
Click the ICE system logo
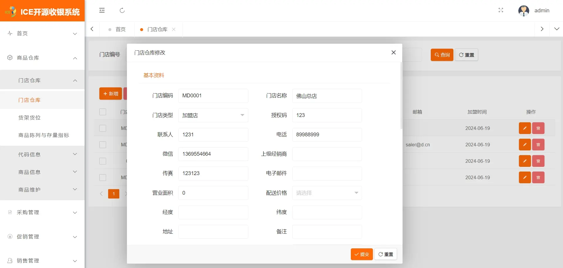click(42, 11)
